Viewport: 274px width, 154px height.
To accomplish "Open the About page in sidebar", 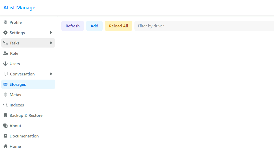I will point(15,126).
